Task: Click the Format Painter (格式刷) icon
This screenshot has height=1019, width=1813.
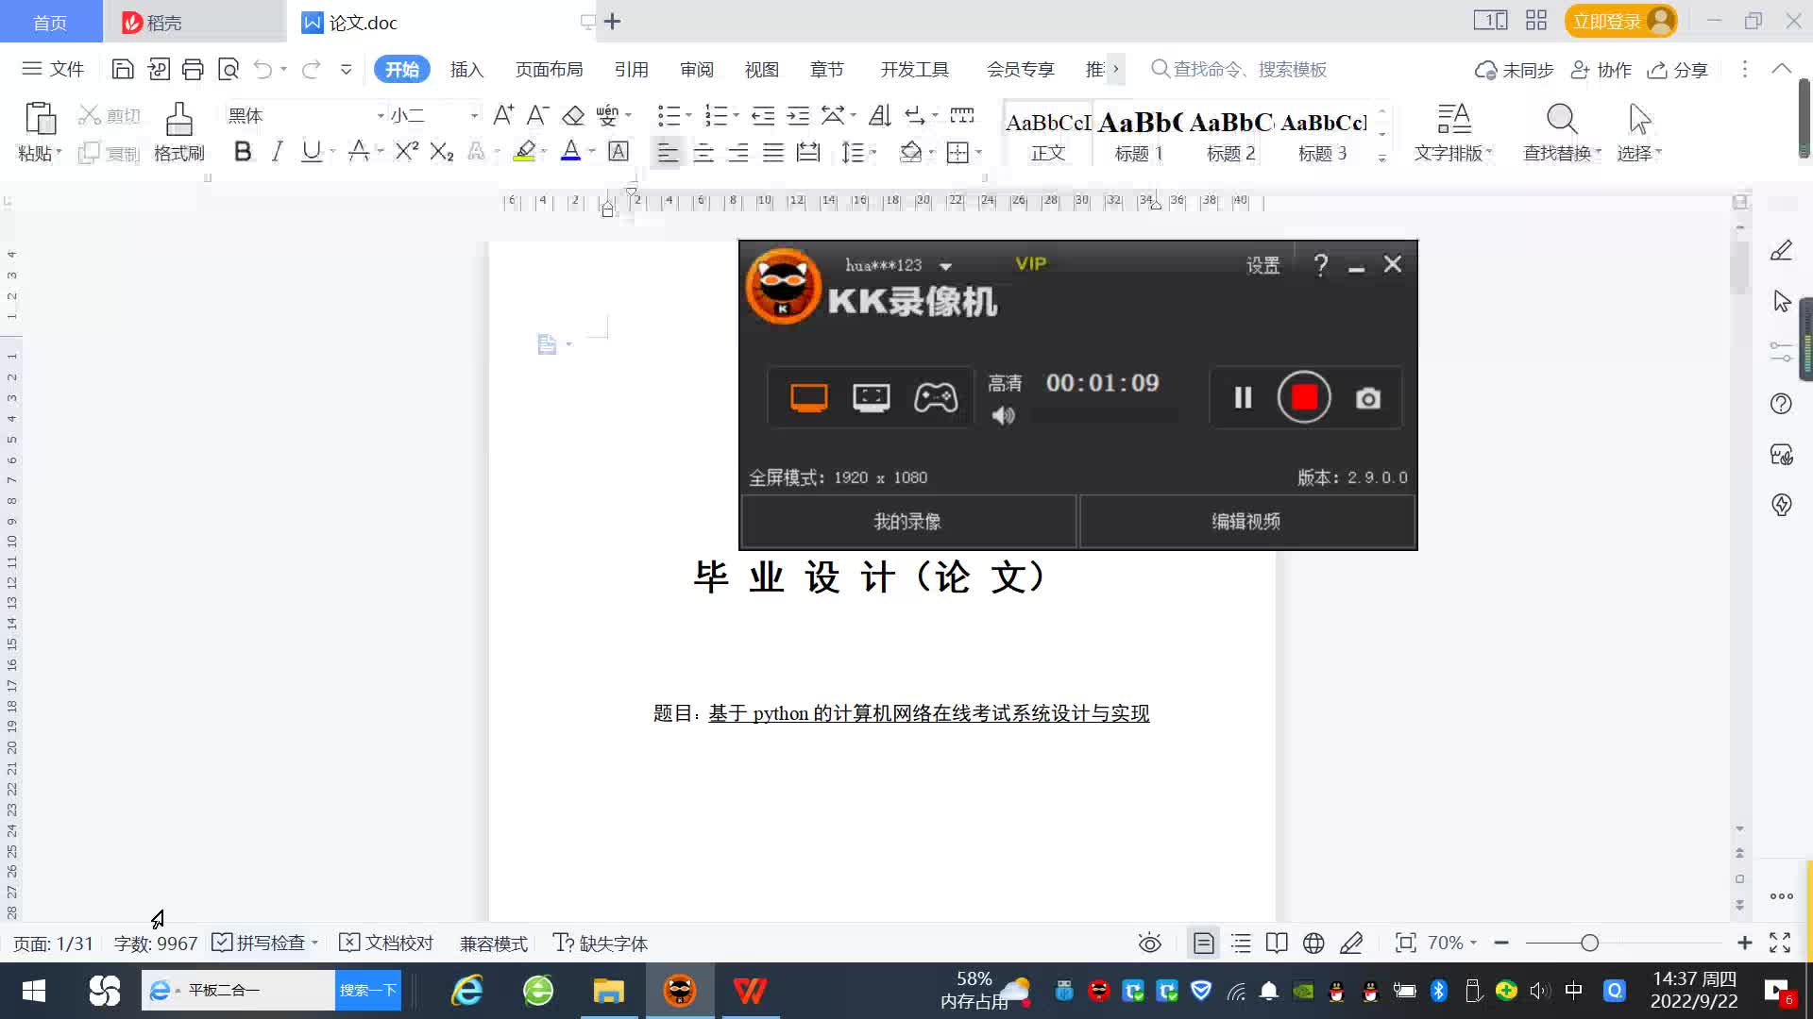Action: click(x=178, y=121)
